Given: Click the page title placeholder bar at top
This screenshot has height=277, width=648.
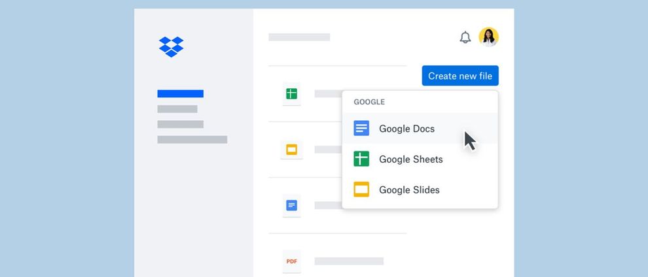Looking at the screenshot, I should pyautogui.click(x=299, y=37).
